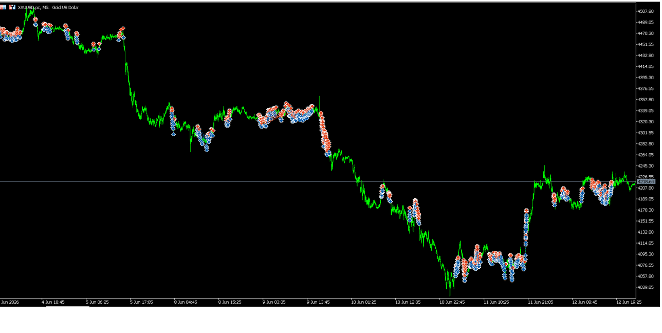Click the 4 Jun 18:45 time label
Screen dimensions: 662x333
point(53,302)
